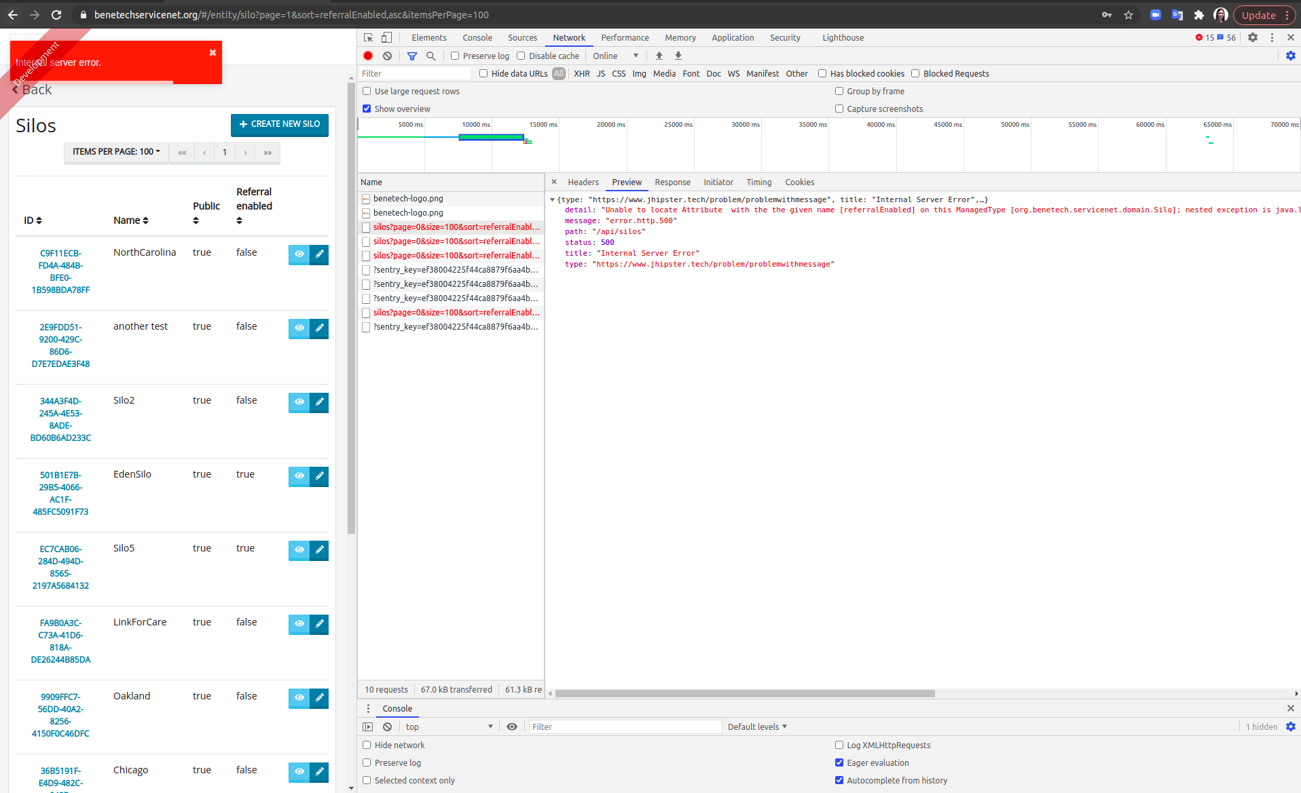This screenshot has height=793, width=1301.
Task: Open the Application panel
Action: [x=733, y=37]
